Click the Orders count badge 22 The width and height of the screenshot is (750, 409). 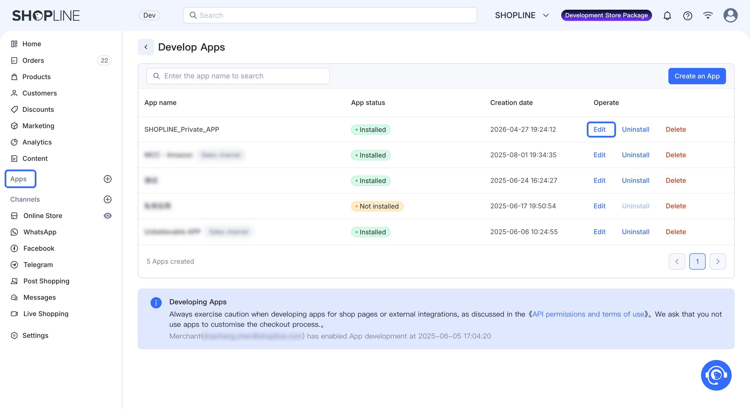click(104, 60)
